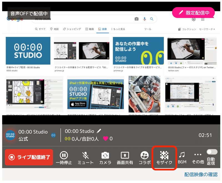Screen dimensions: 222x183
Task: Click the Google voice search microphone
Action: tap(144, 19)
